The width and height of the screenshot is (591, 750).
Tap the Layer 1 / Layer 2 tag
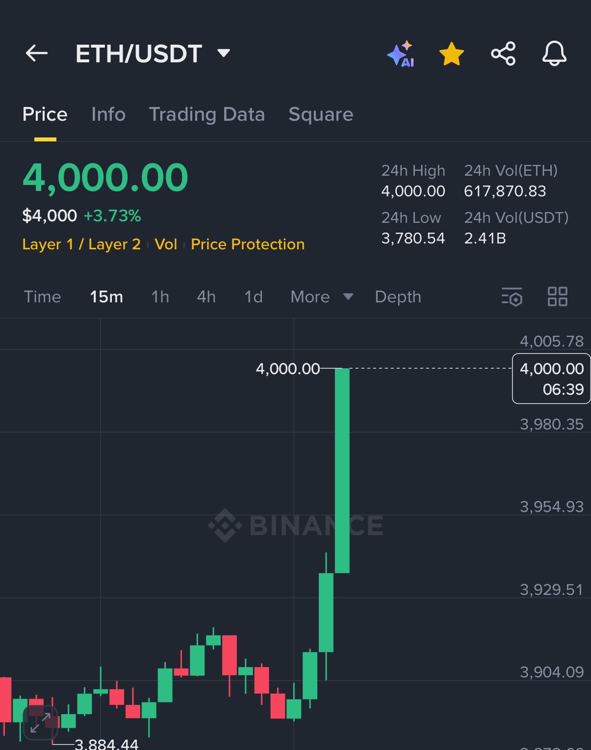point(81,244)
